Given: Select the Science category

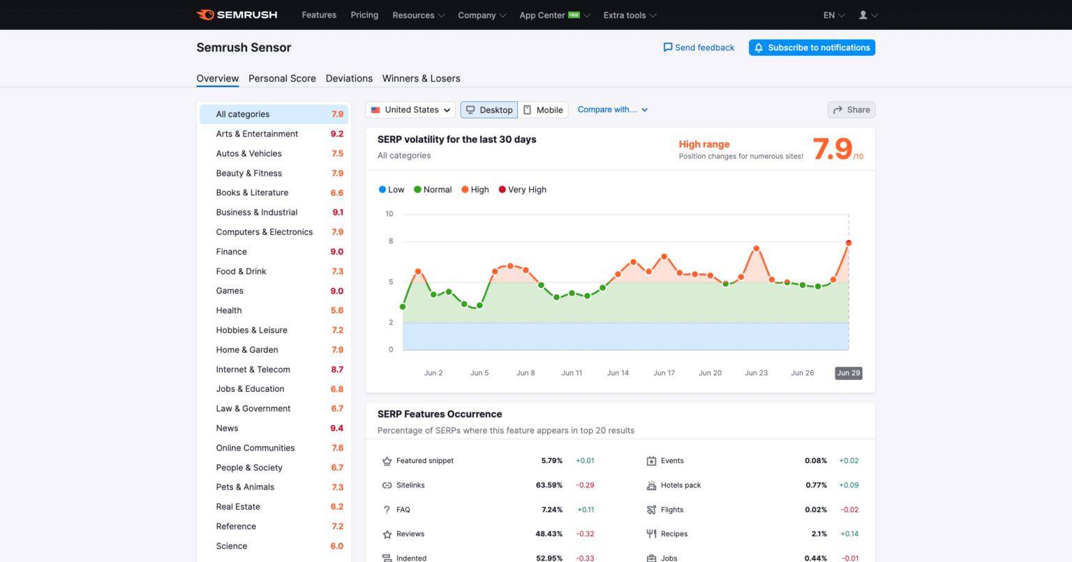Looking at the screenshot, I should click(274, 546).
